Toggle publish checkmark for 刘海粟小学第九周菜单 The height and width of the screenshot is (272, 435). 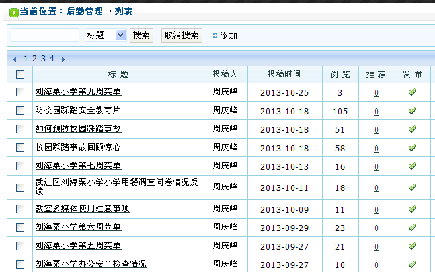coord(413,92)
